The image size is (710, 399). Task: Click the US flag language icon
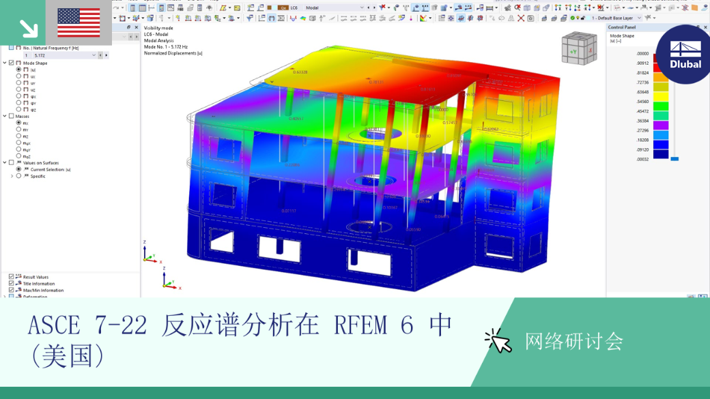pos(79,23)
